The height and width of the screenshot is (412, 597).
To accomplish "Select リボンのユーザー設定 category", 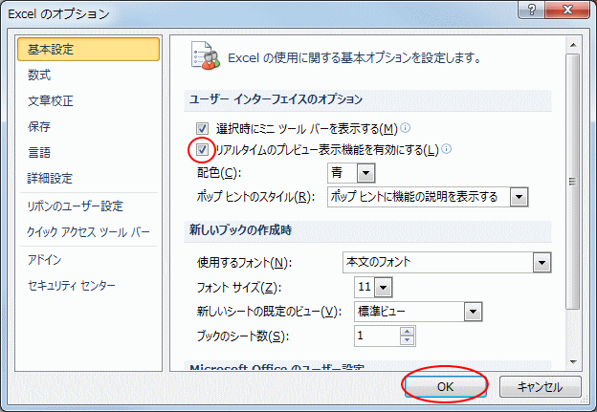I will [x=88, y=206].
